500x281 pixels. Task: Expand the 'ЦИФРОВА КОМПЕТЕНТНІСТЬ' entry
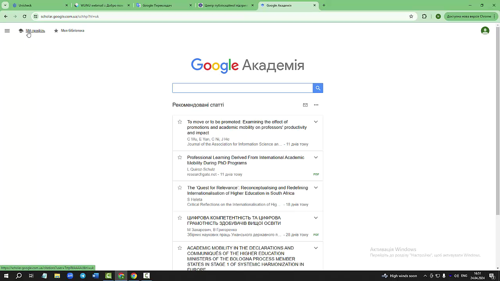point(316,217)
